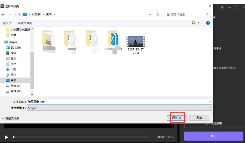Click the 取消 button
Screen dimensions: 245x143
pos(199,118)
